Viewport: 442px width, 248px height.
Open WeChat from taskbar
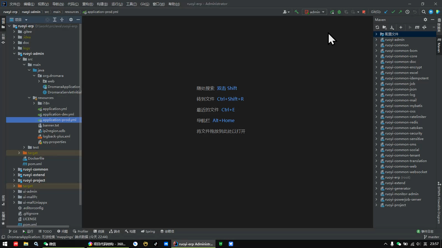click(50, 244)
